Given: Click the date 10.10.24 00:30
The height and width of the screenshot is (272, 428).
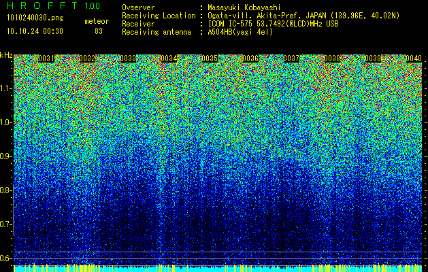Looking at the screenshot, I should click(35, 31).
